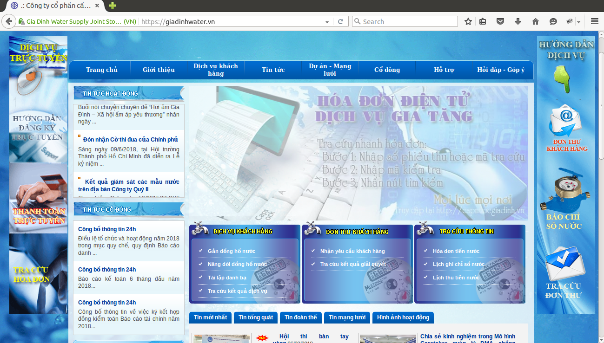Image resolution: width=604 pixels, height=343 pixels.
Task: Click the Hóa đơn tiền nước link
Action: (x=456, y=251)
